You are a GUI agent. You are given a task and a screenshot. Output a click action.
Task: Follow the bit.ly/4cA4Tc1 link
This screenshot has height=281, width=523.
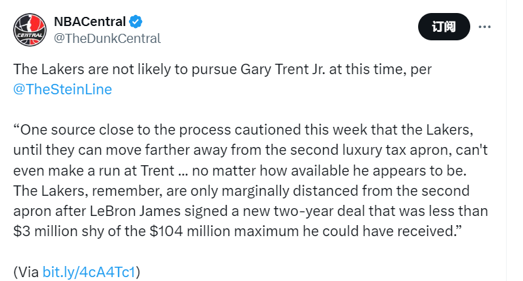pos(89,272)
